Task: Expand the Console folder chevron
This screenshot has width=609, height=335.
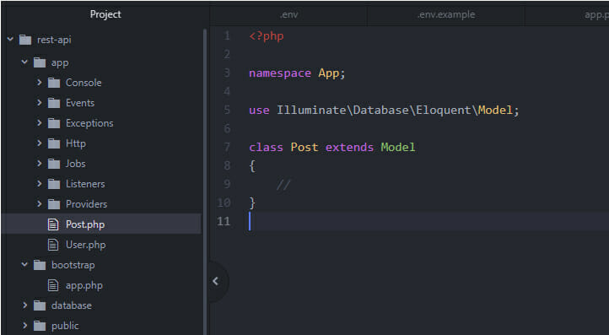Action: tap(40, 83)
